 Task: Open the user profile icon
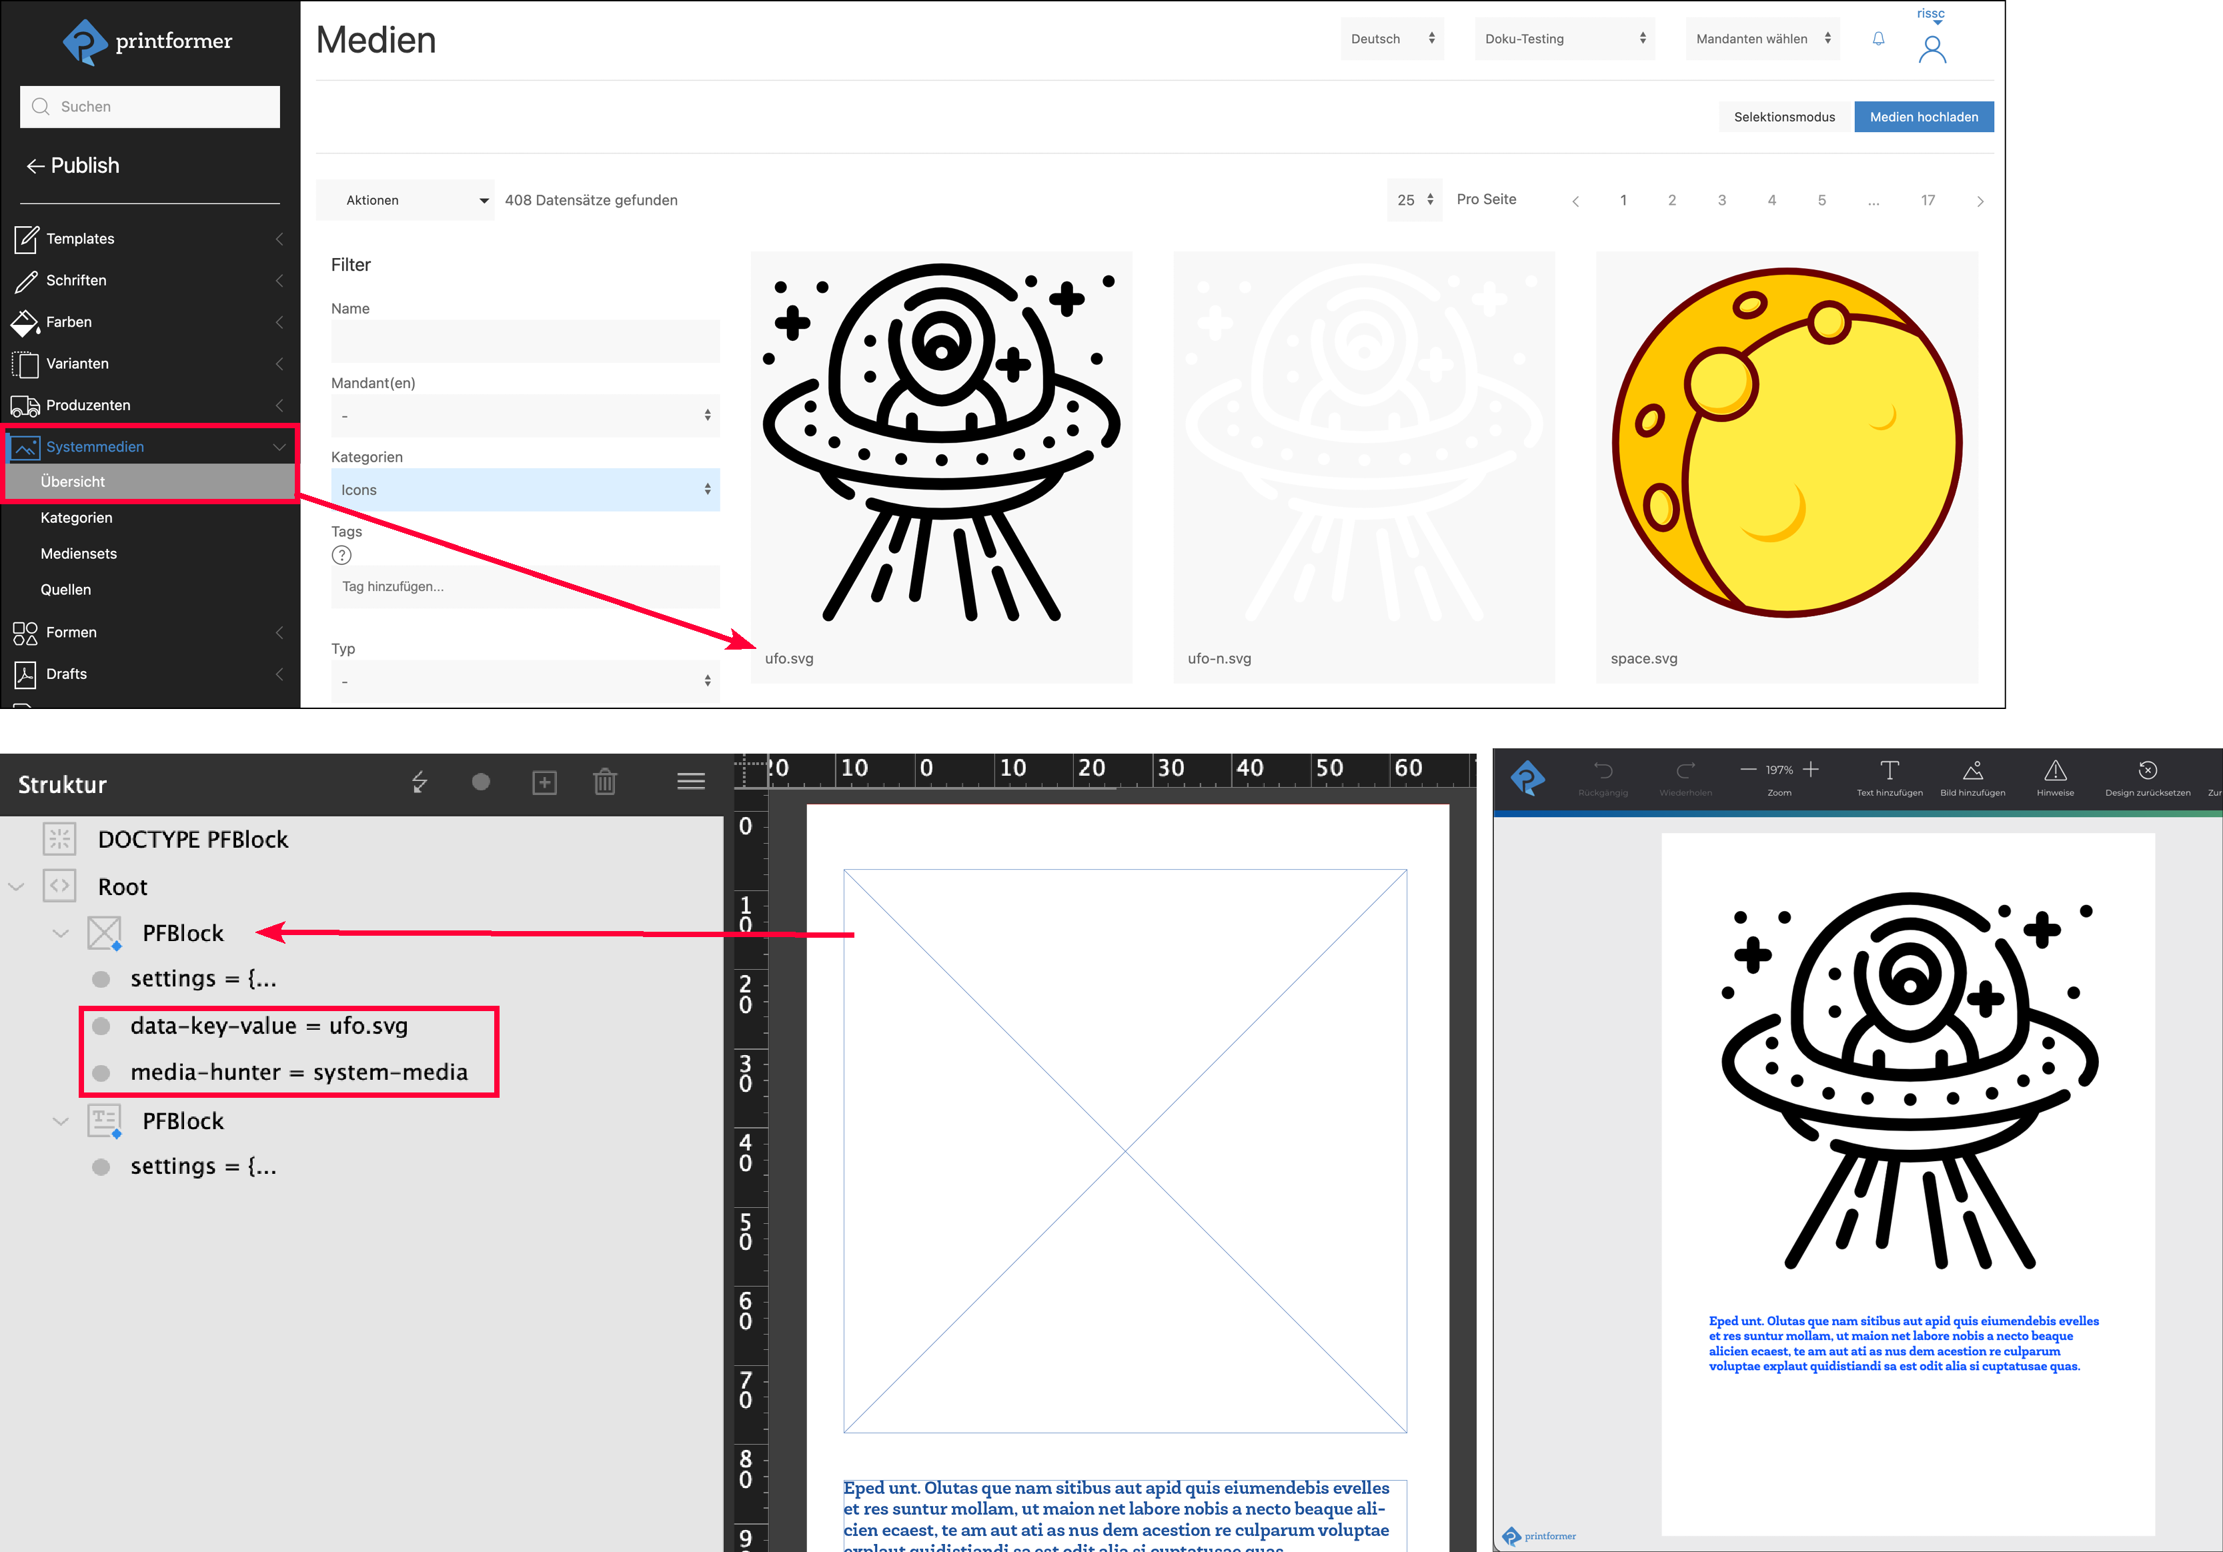pos(1932,49)
